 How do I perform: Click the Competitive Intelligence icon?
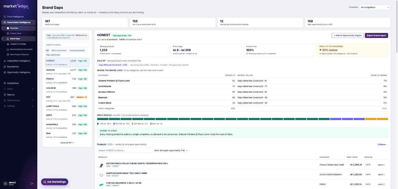pyautogui.click(x=5, y=61)
